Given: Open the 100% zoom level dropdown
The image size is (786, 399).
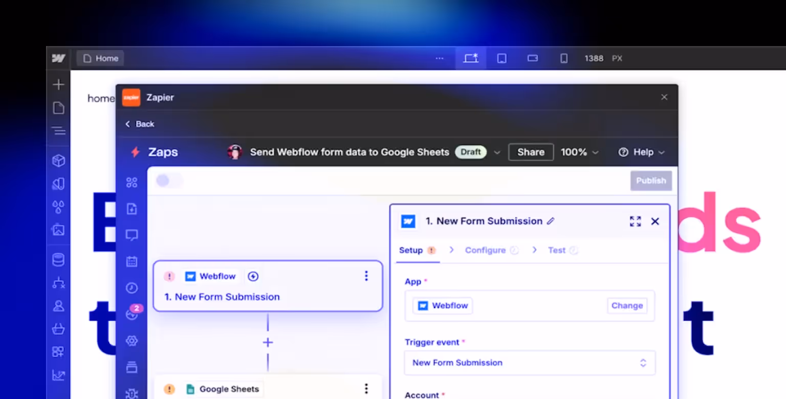Looking at the screenshot, I should pos(580,152).
